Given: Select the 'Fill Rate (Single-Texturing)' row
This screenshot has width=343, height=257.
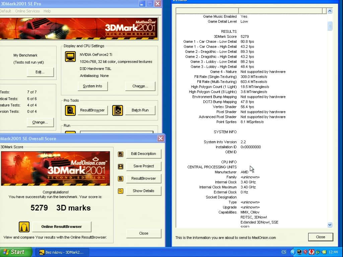Looking at the screenshot, I should click(x=251, y=77).
